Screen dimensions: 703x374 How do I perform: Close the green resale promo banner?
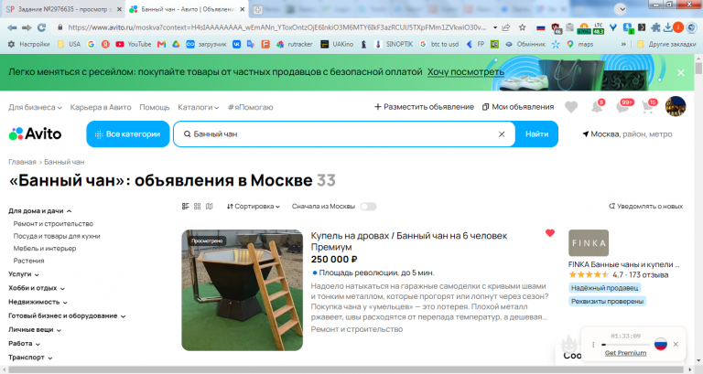coord(681,72)
